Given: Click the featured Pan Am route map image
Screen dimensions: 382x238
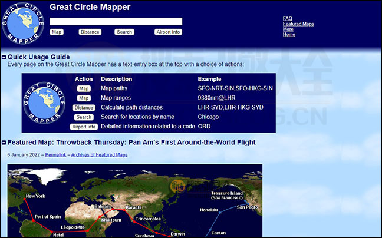Looking at the screenshot, I should 135,201.
